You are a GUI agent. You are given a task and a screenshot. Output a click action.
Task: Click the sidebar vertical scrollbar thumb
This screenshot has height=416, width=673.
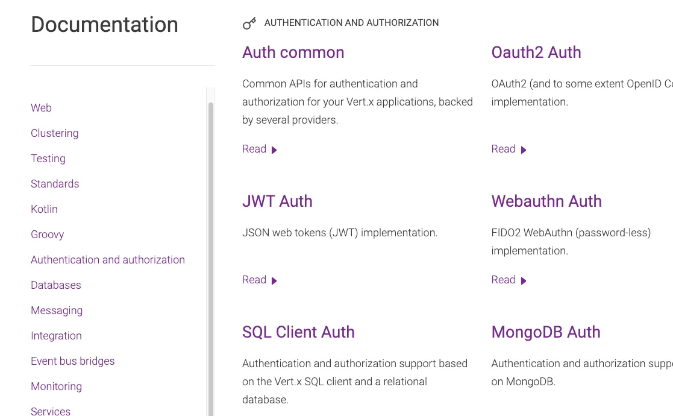point(211,259)
